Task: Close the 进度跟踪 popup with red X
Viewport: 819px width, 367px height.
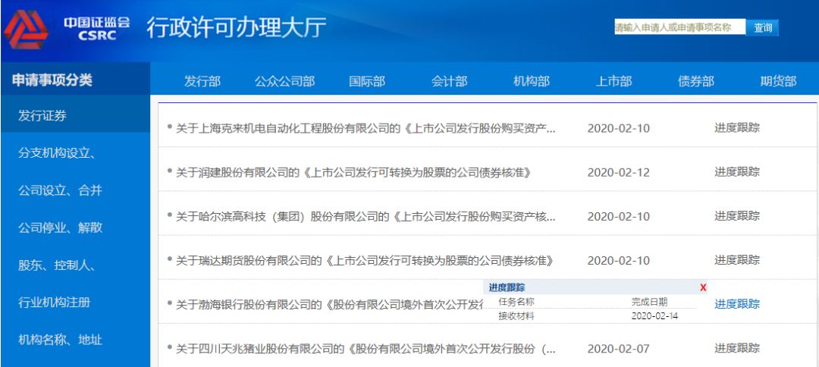Action: [703, 287]
